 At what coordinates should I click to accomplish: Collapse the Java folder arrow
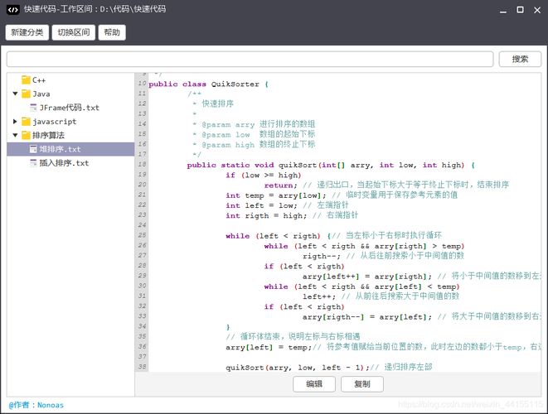point(15,94)
